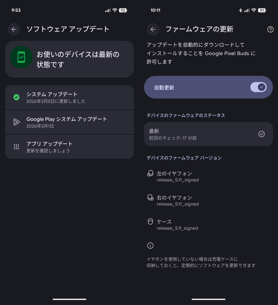The image size is (278, 305).
Task: Open help via the question mark icon
Action: point(270,29)
